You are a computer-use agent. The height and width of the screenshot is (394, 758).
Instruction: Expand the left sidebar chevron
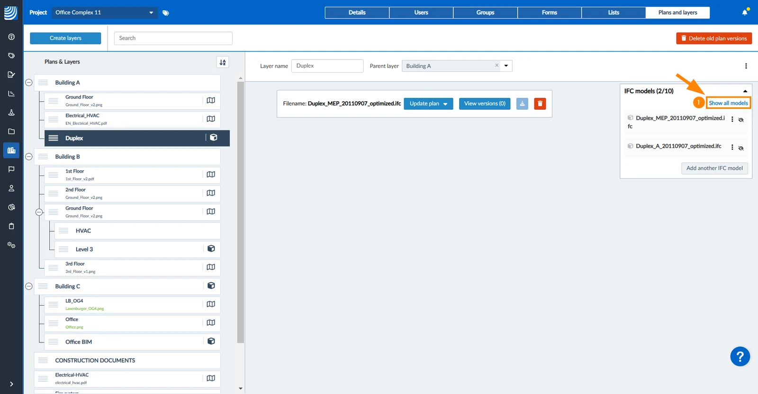click(11, 384)
